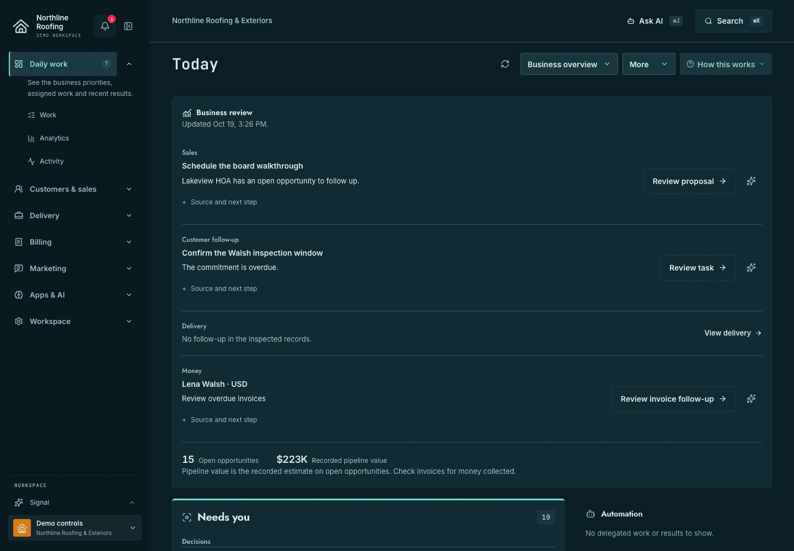Click the Lena Walsh · USD heading
This screenshot has height=551, width=794.
coord(214,384)
